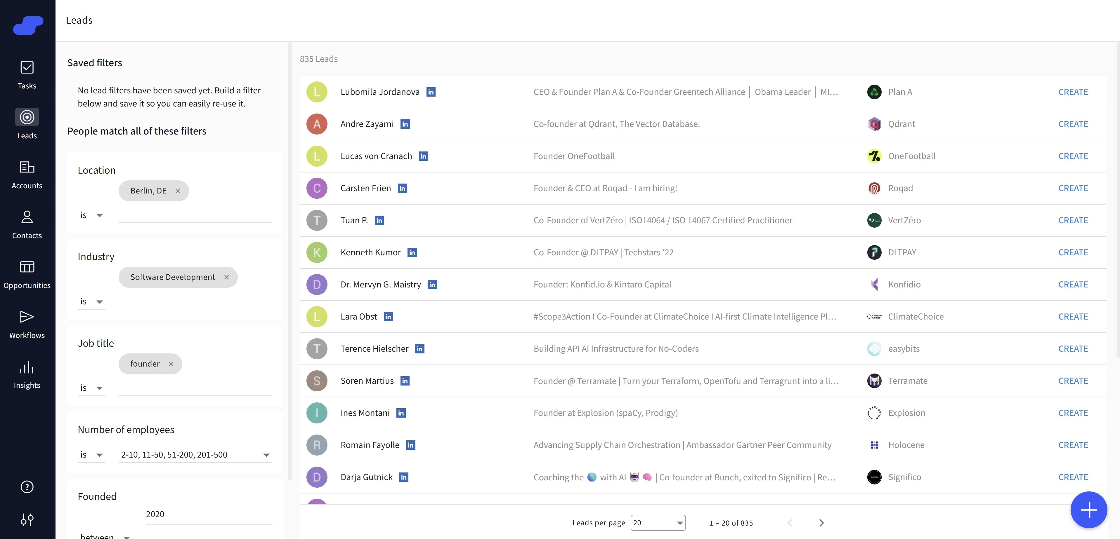Click the Explosion company logo
The image size is (1120, 539).
[x=874, y=413]
